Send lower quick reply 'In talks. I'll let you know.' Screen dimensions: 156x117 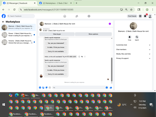click(x=56, y=70)
